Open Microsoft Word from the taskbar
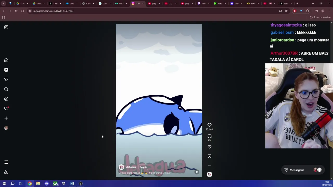The height and width of the screenshot is (187, 333). (x=72, y=184)
